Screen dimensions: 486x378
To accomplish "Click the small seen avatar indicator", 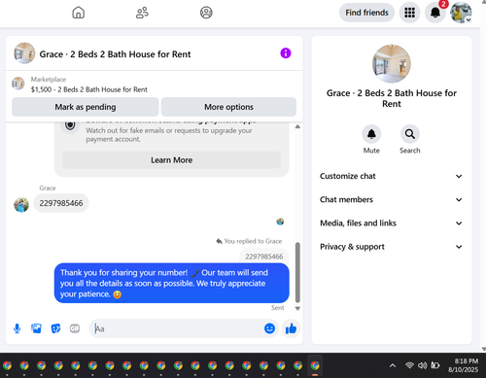I will pos(280,222).
